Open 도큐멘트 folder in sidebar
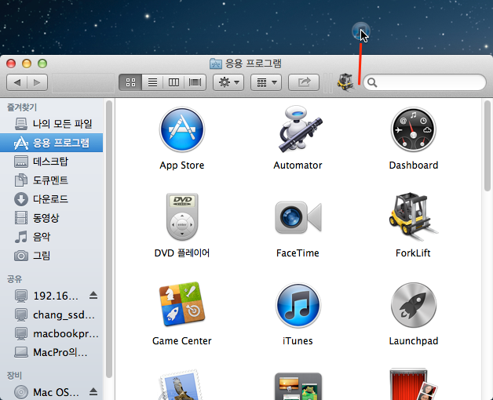Screen dimensions: 493x400 (52, 180)
